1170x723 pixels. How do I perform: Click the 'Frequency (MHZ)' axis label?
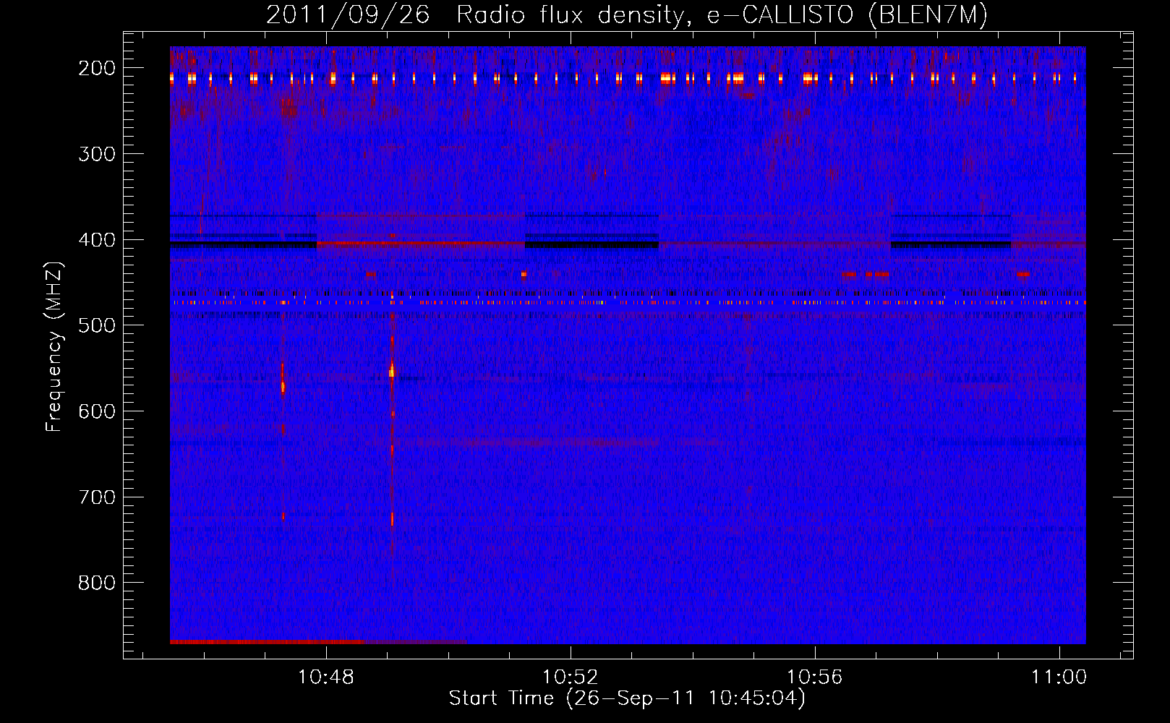[x=54, y=346]
